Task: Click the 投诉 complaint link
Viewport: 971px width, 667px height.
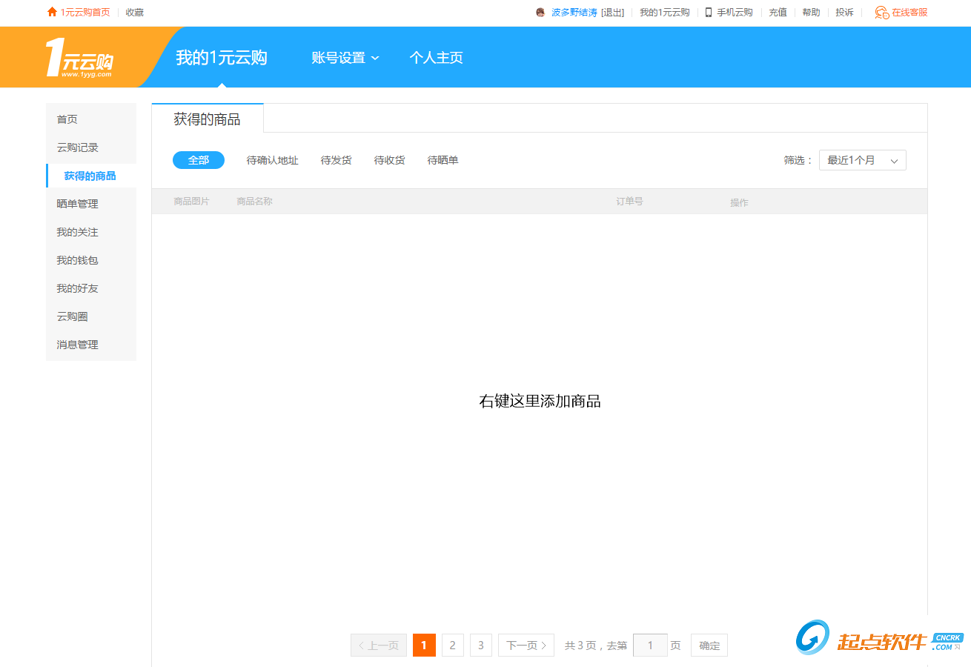Action: [x=844, y=12]
